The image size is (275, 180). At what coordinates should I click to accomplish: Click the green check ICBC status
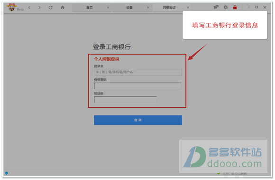232,173
